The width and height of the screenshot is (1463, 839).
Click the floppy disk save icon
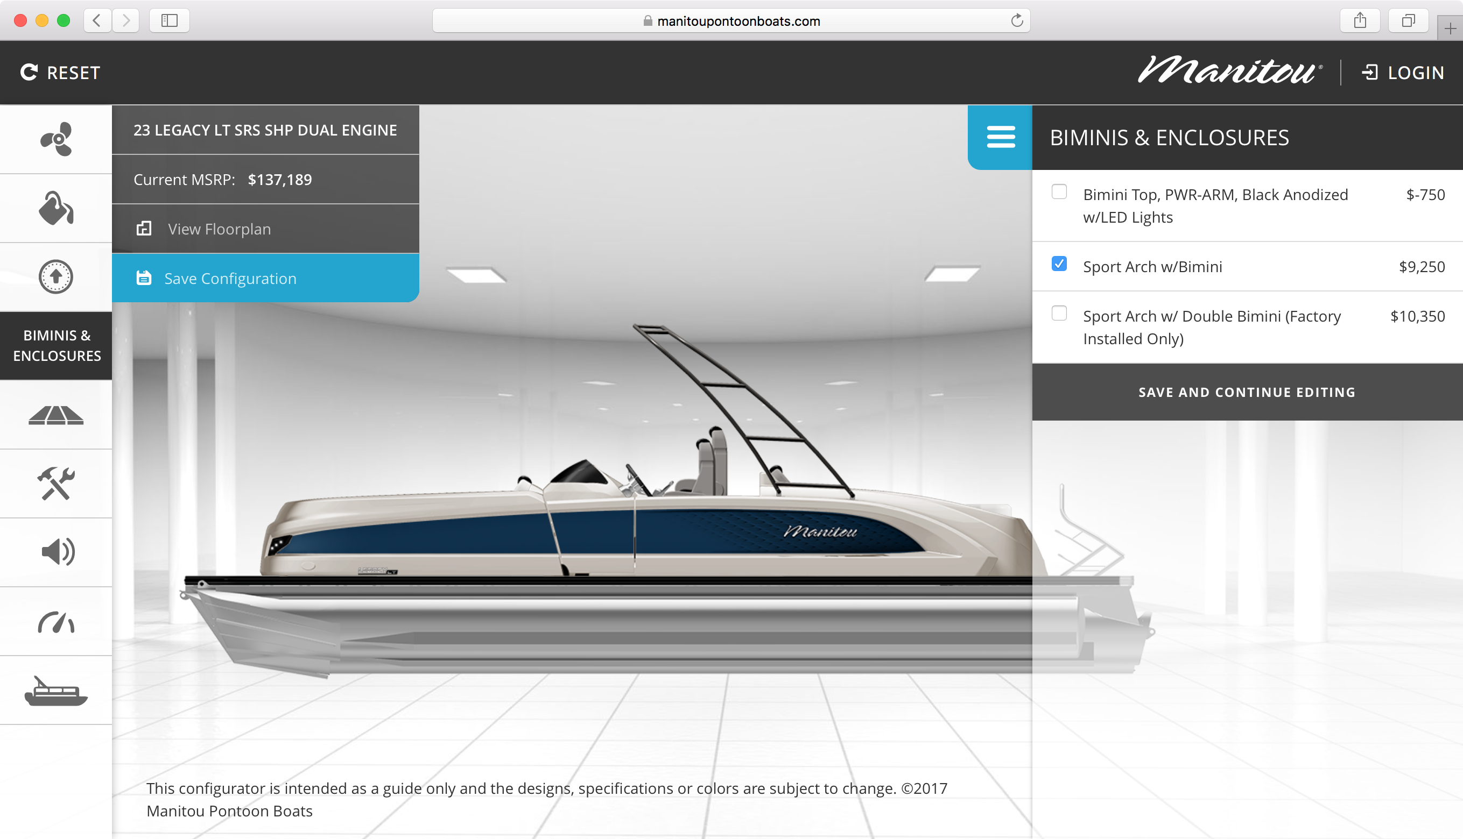click(144, 278)
